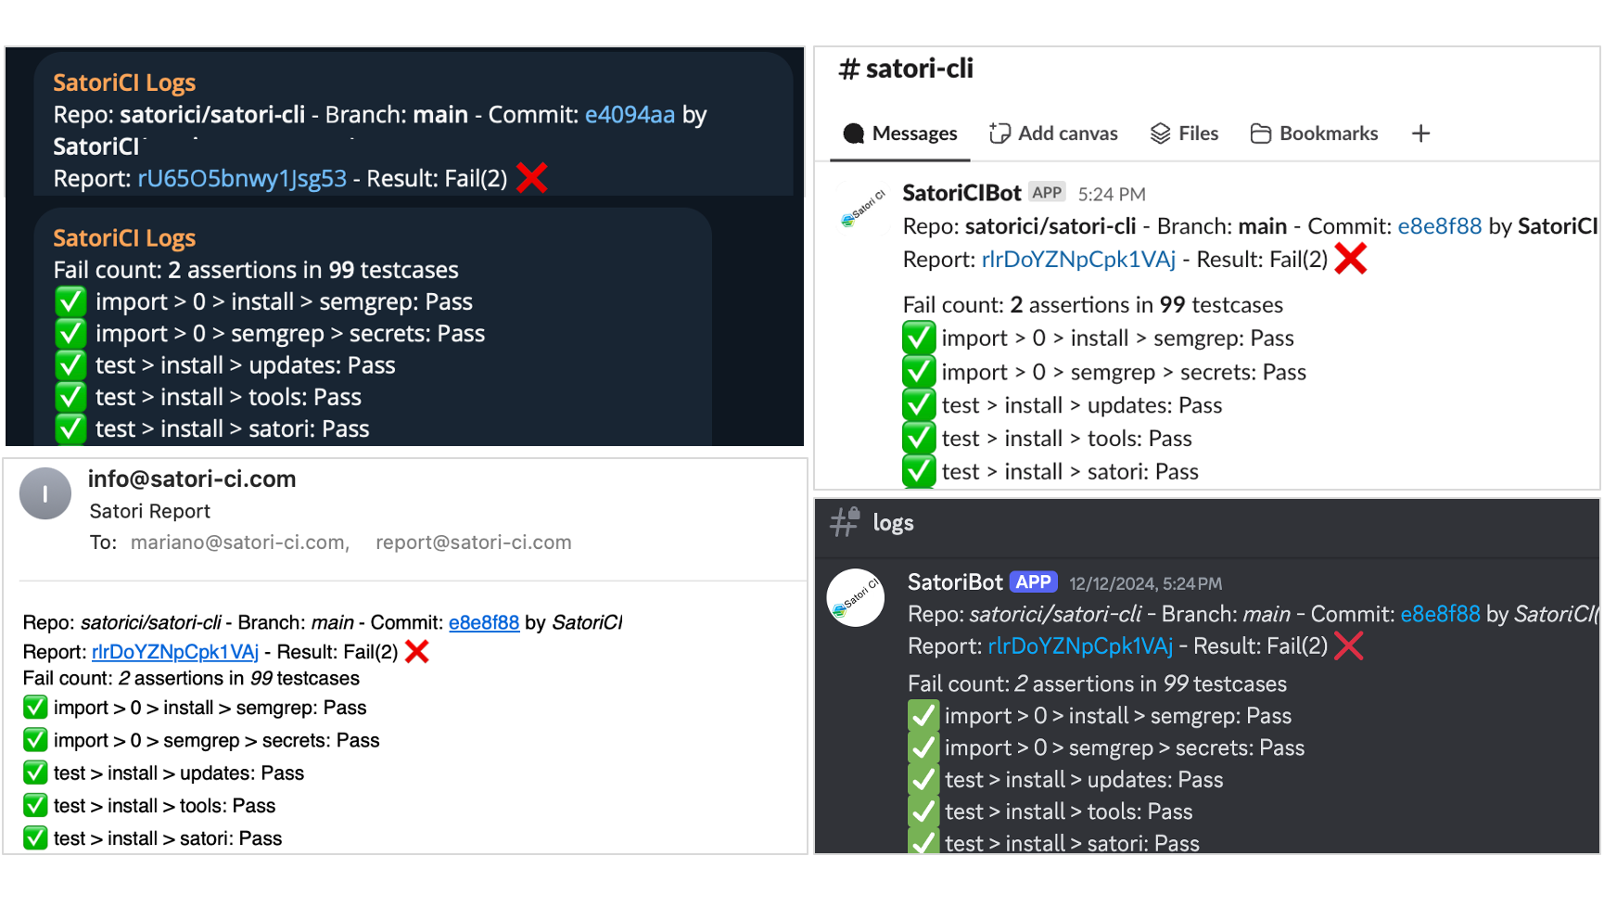The image size is (1604, 907).
Task: Open the Messages tab in Slack
Action: coord(900,134)
